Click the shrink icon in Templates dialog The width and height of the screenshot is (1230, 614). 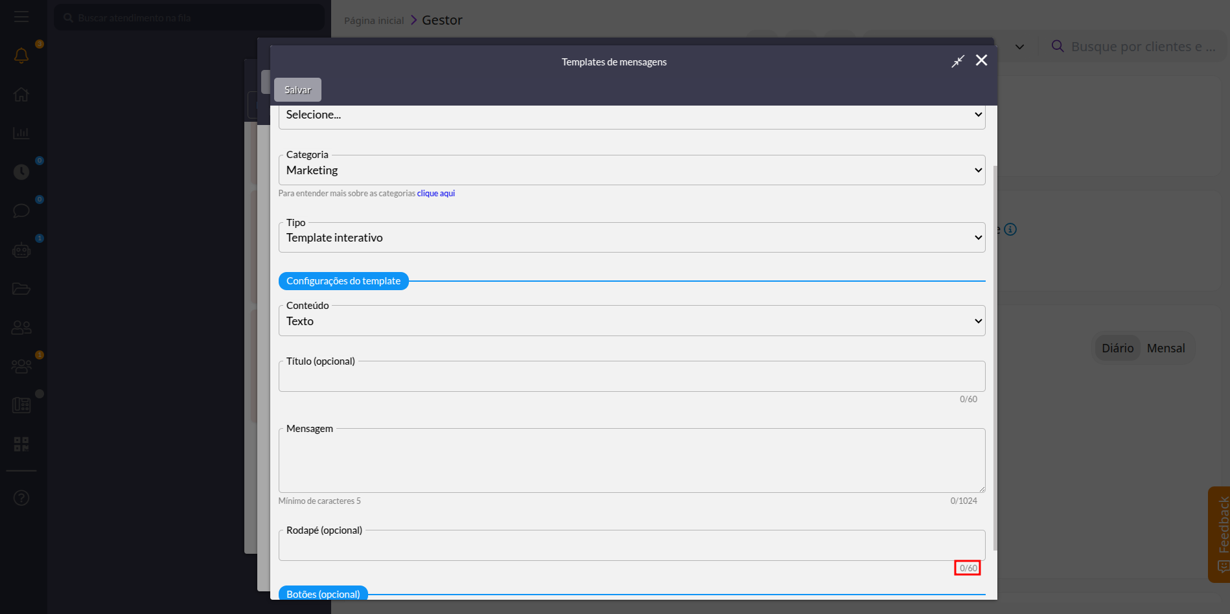[x=958, y=61]
